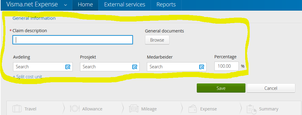Click the Browse button for General documents
Screen dimensions: 302x115
coord(157,40)
